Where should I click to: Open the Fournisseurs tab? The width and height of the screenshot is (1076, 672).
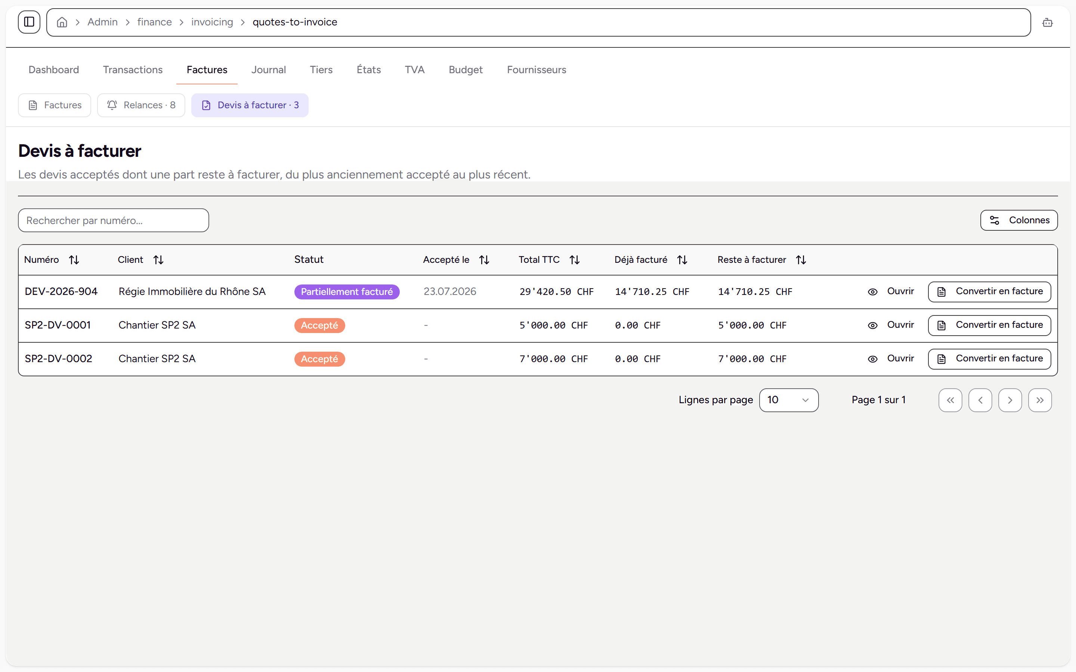coord(536,70)
